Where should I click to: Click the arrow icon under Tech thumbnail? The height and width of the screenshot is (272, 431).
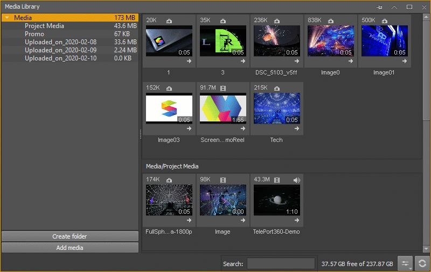[297, 128]
